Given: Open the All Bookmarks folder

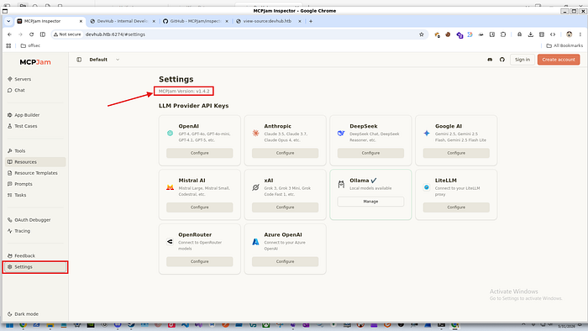Looking at the screenshot, I should coord(564,45).
